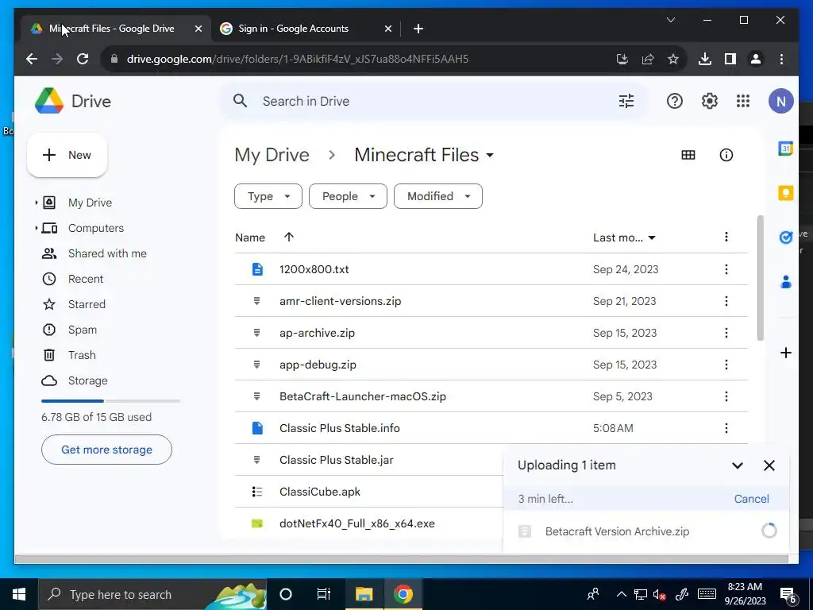
Task: Open Minecraft Files folder dropdown
Action: [424, 155]
